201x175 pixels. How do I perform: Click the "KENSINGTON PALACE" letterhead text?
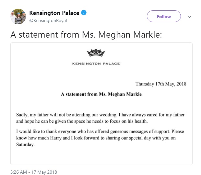click(x=96, y=64)
